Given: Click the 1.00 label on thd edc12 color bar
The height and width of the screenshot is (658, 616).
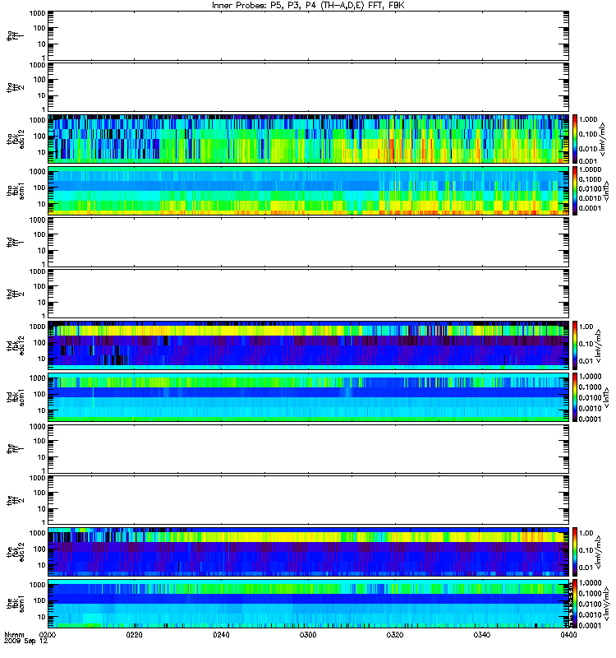Looking at the screenshot, I should point(586,327).
